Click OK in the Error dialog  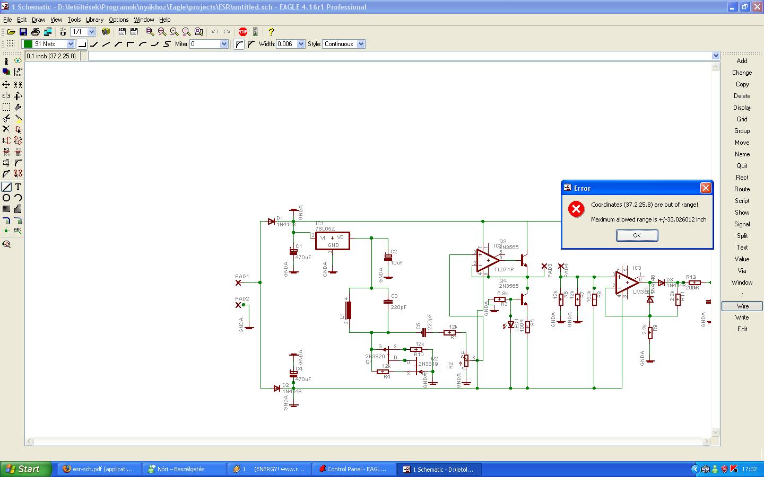coord(637,235)
